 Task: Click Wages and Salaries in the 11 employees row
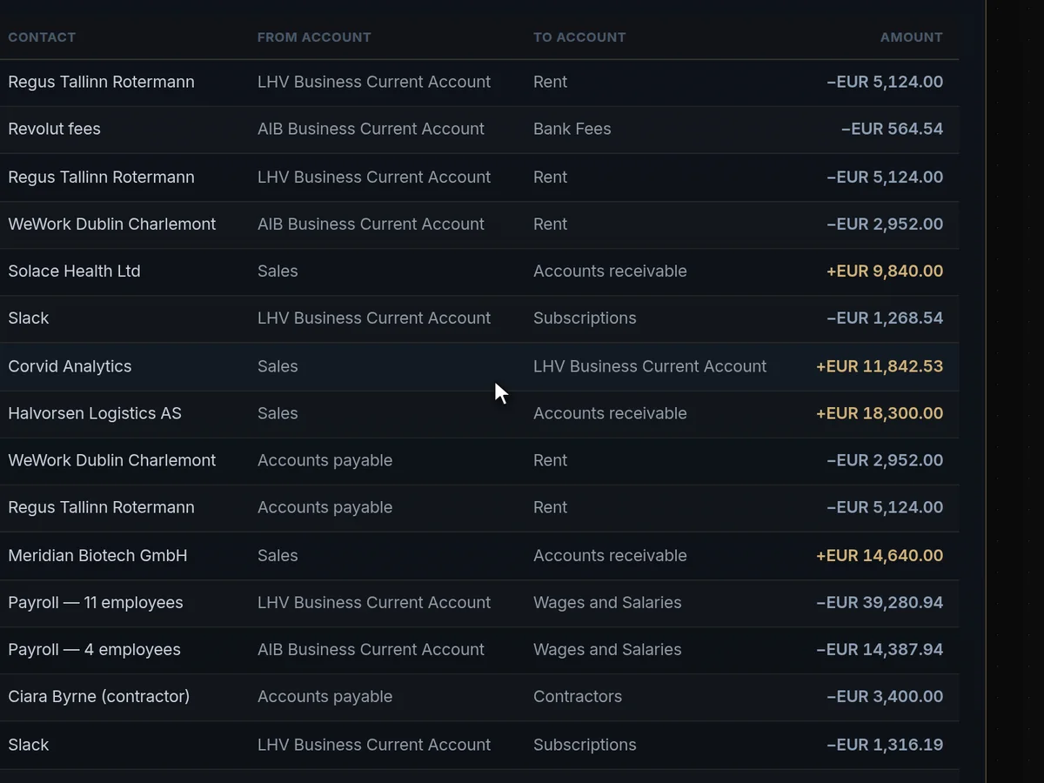pyautogui.click(x=607, y=602)
